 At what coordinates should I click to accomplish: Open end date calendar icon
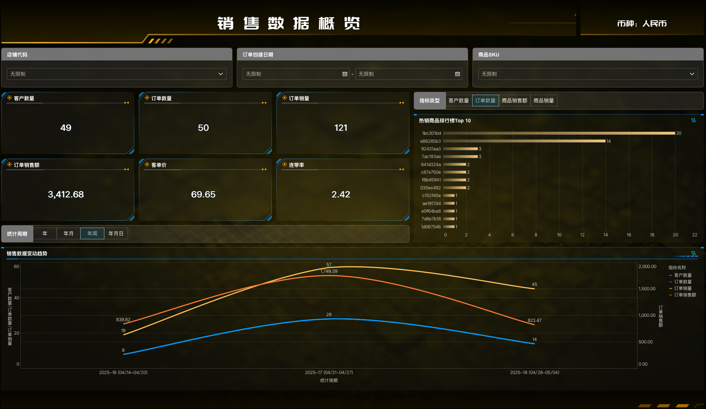coord(457,74)
